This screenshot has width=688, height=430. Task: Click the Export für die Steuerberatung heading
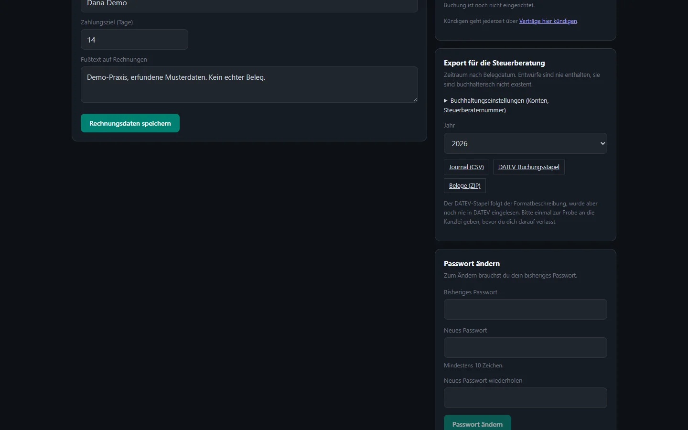(x=494, y=63)
